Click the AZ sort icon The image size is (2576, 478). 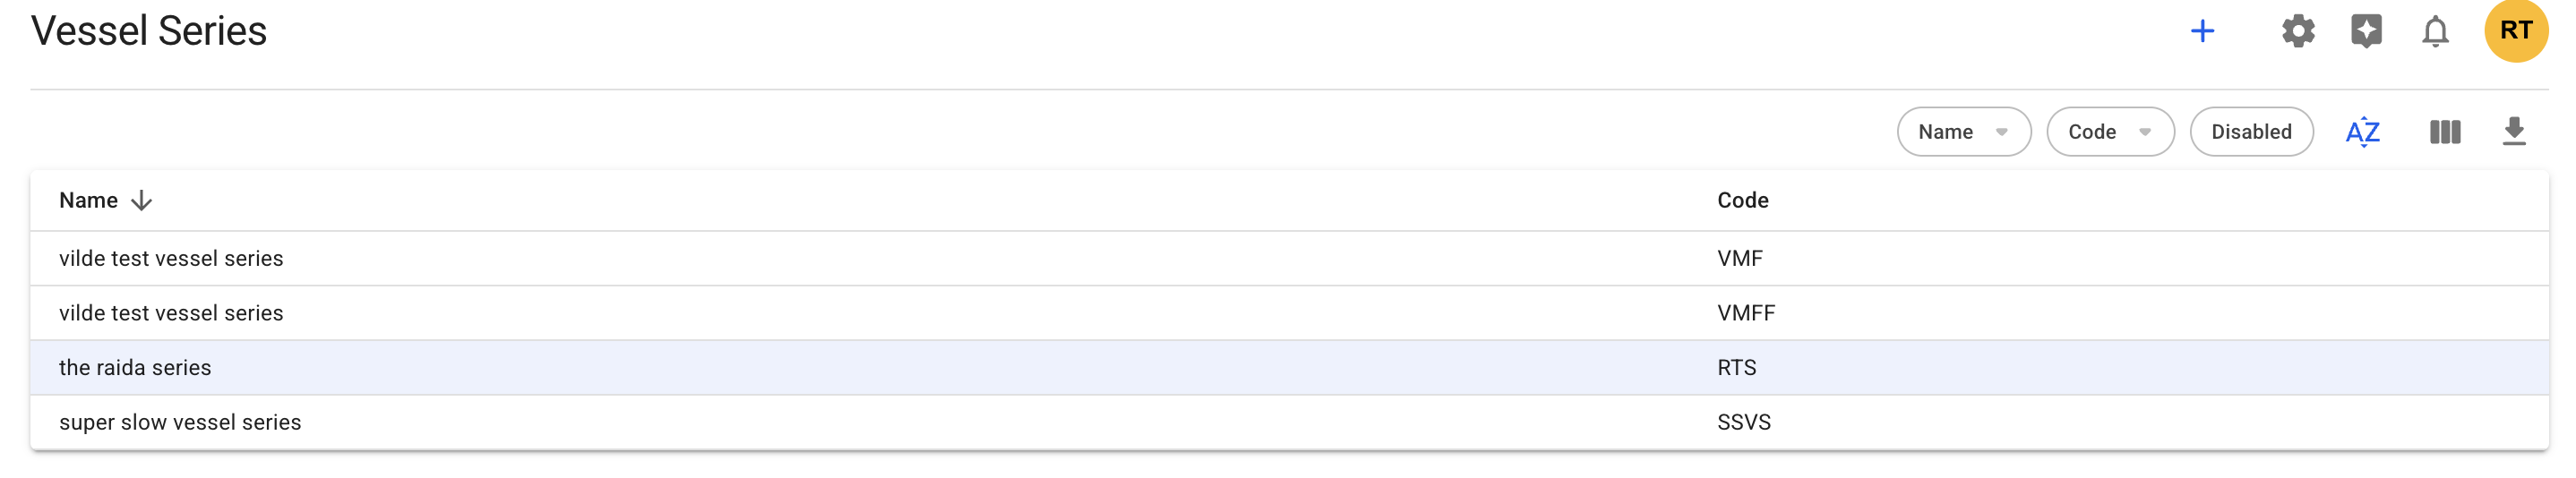(2362, 132)
